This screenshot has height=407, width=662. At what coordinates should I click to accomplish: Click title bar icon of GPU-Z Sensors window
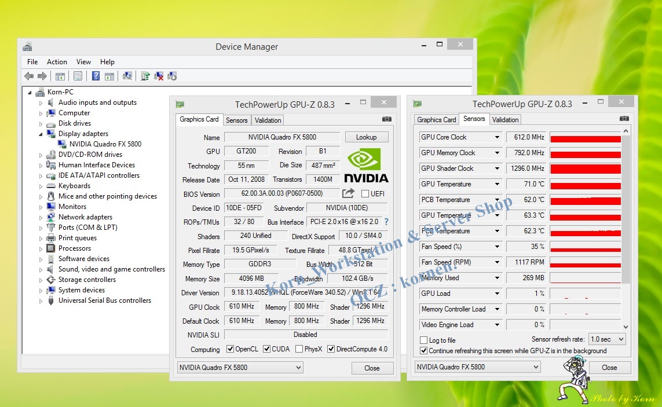tap(418, 104)
